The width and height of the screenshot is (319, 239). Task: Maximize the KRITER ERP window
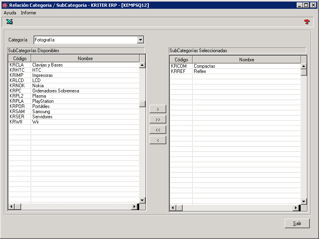(x=306, y=5)
